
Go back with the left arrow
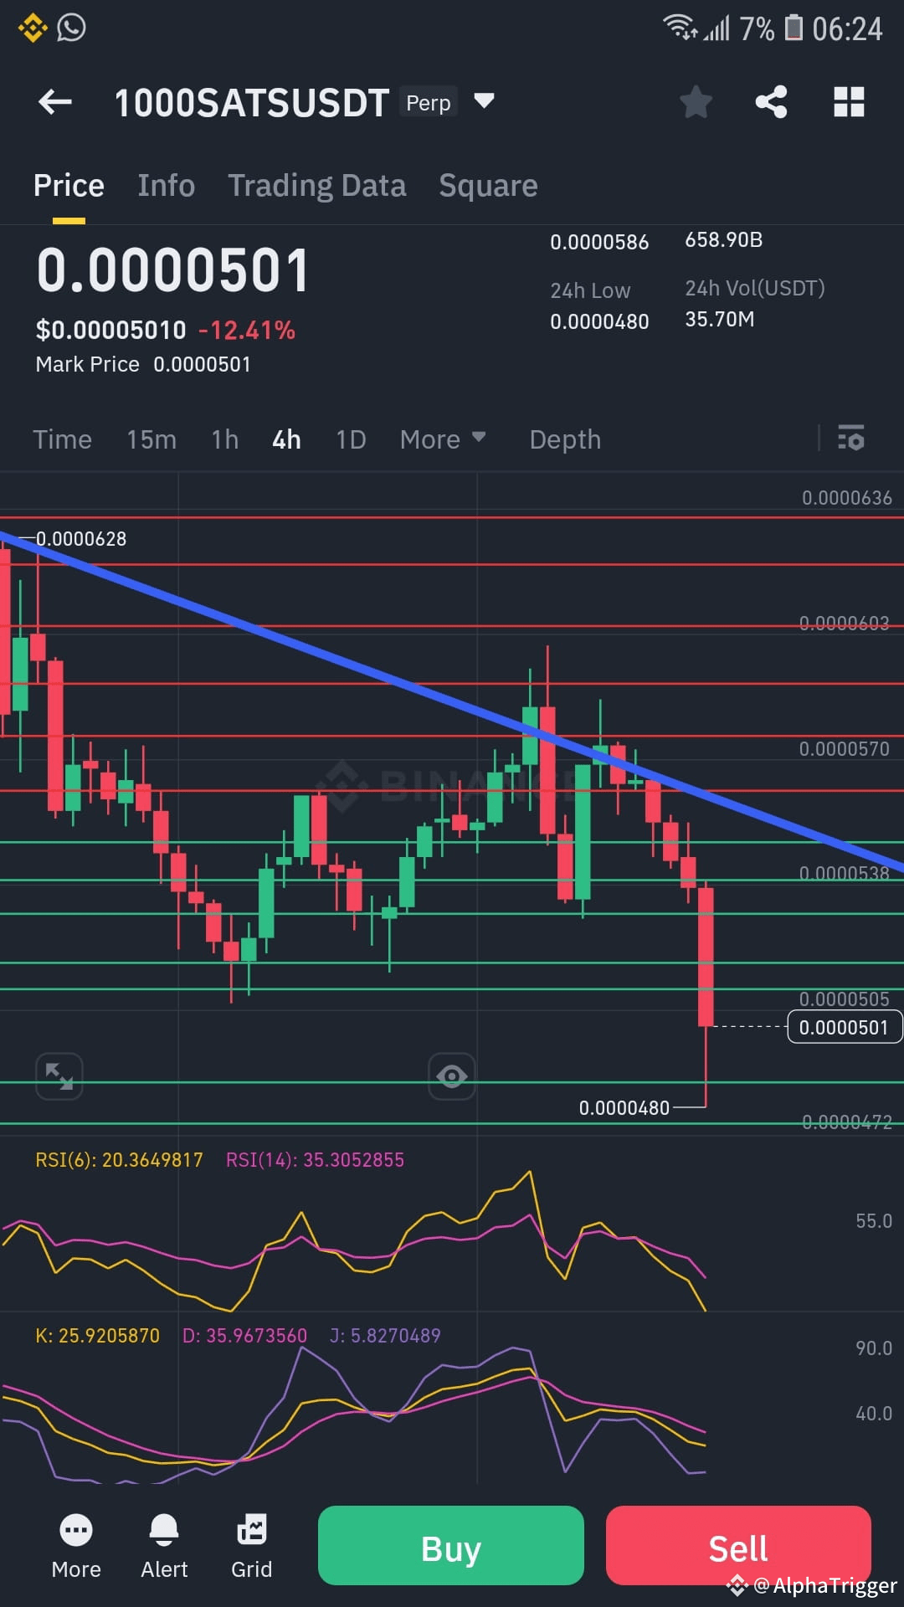(x=55, y=102)
